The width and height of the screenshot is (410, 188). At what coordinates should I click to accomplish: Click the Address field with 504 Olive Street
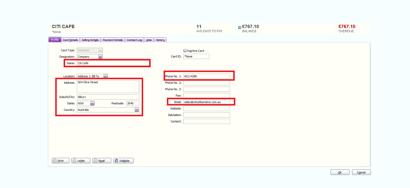pyautogui.click(x=106, y=86)
